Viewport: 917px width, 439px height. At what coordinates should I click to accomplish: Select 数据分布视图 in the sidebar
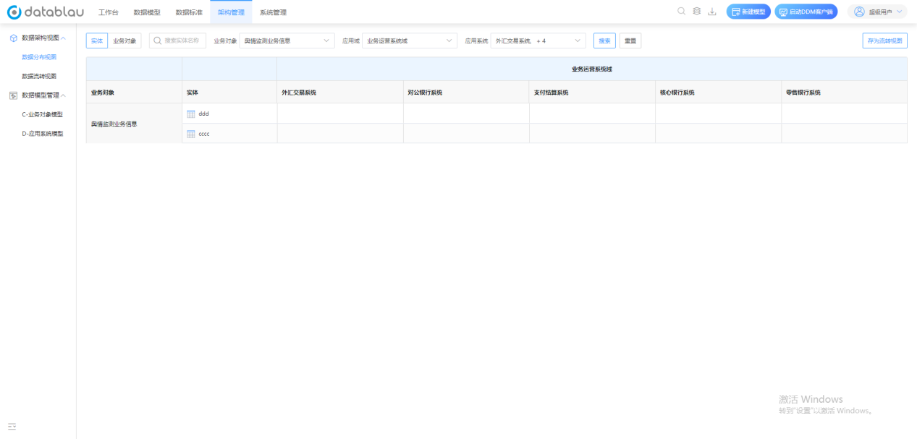point(39,57)
